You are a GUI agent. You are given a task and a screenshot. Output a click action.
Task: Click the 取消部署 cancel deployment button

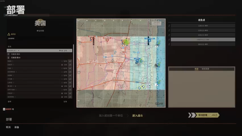(207, 115)
